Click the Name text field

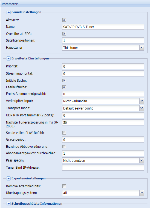point(103,27)
